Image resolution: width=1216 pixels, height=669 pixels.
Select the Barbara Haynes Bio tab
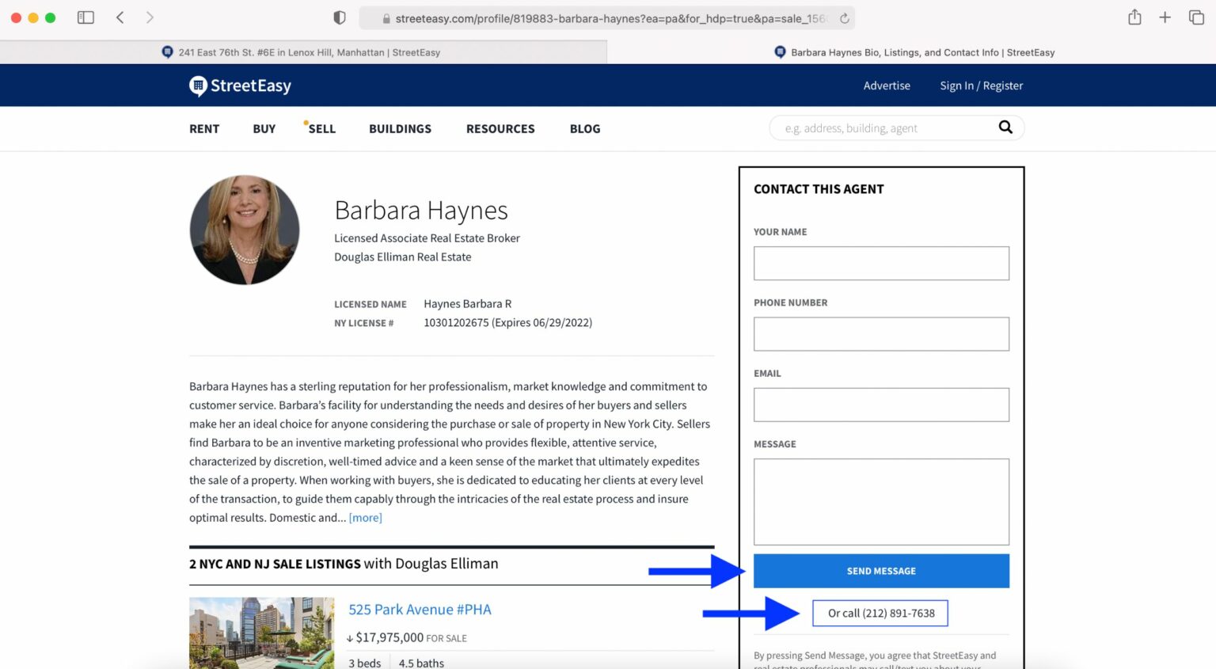[x=913, y=52]
